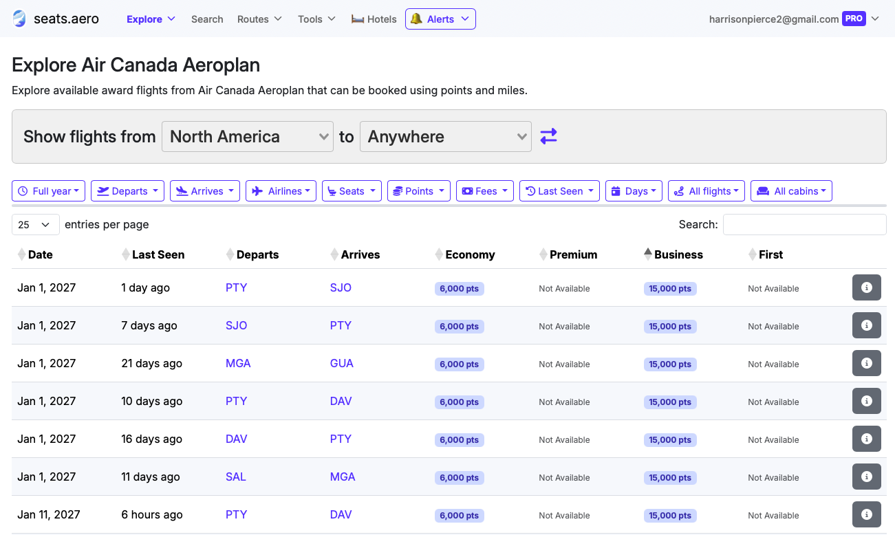Viewport: 895px width, 535px height.
Task: Click the SAL departure airport link
Action: 236,477
